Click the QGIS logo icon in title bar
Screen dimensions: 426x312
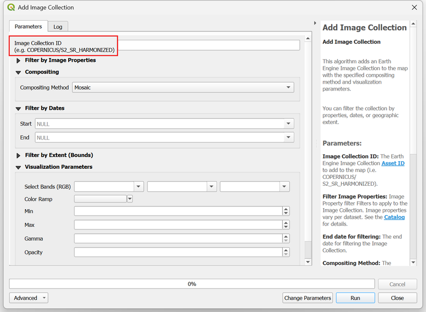[x=11, y=7]
